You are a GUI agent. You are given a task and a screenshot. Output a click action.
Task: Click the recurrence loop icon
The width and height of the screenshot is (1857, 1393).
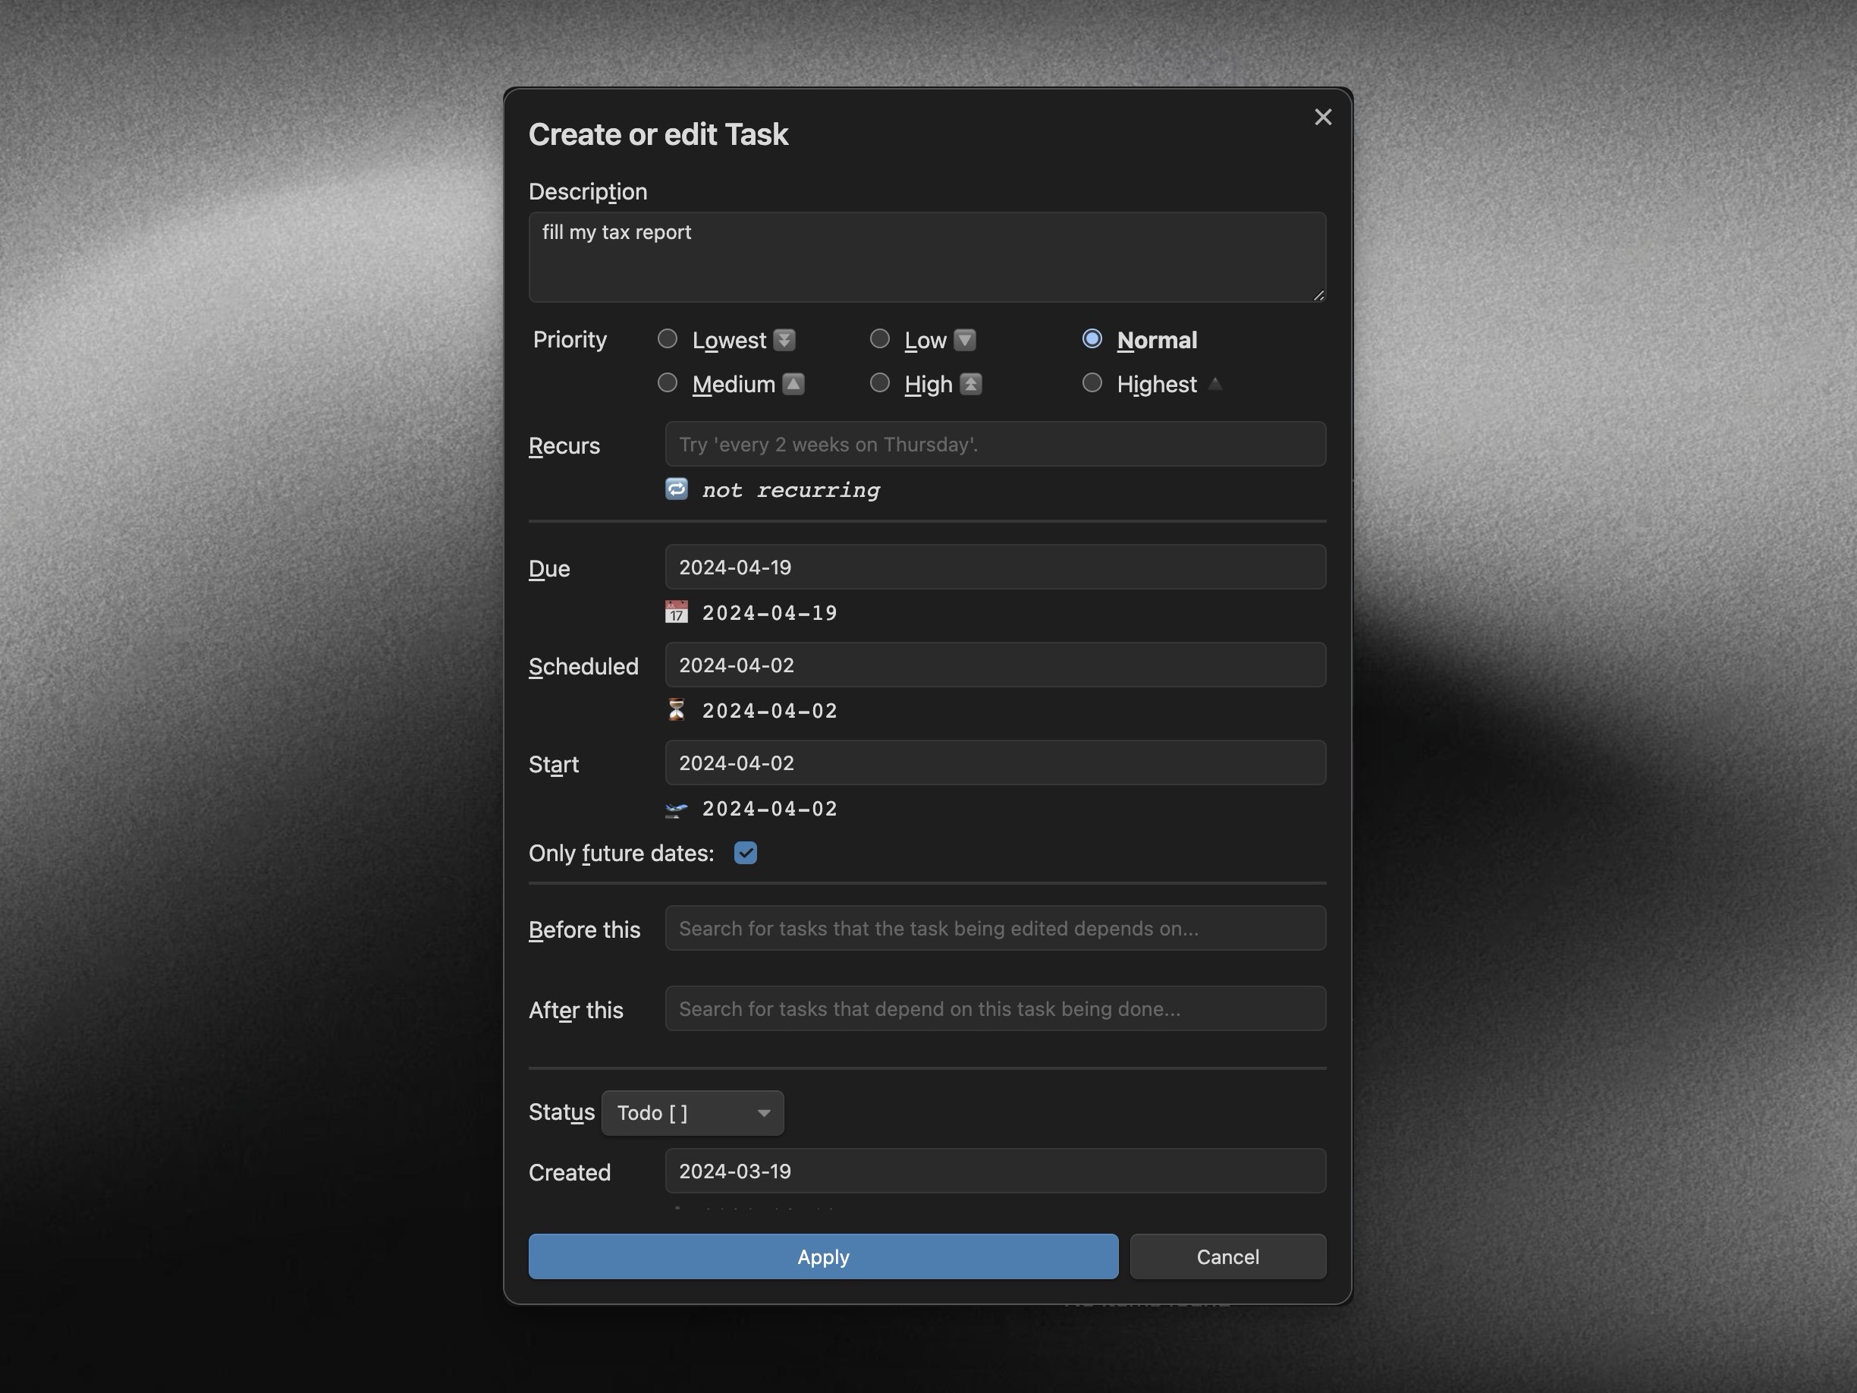coord(677,489)
